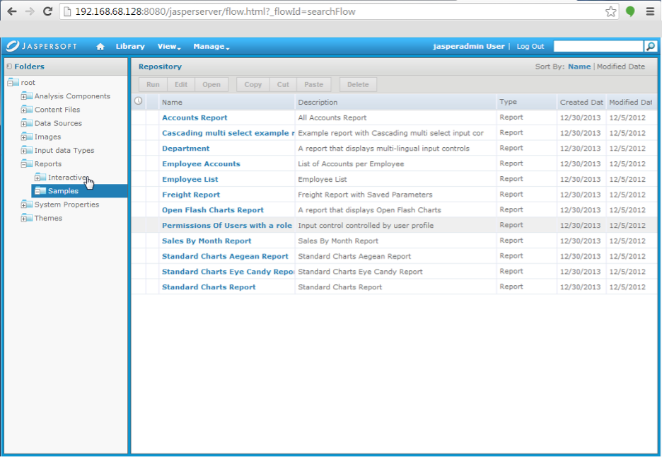Image resolution: width=662 pixels, height=457 pixels.
Task: Click description 'Freight Report with Saved Parameters'
Action: pyautogui.click(x=365, y=195)
